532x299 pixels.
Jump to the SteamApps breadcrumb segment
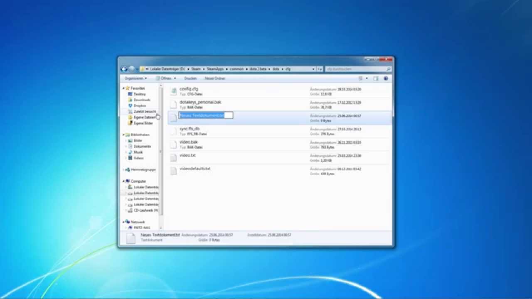[x=215, y=69]
